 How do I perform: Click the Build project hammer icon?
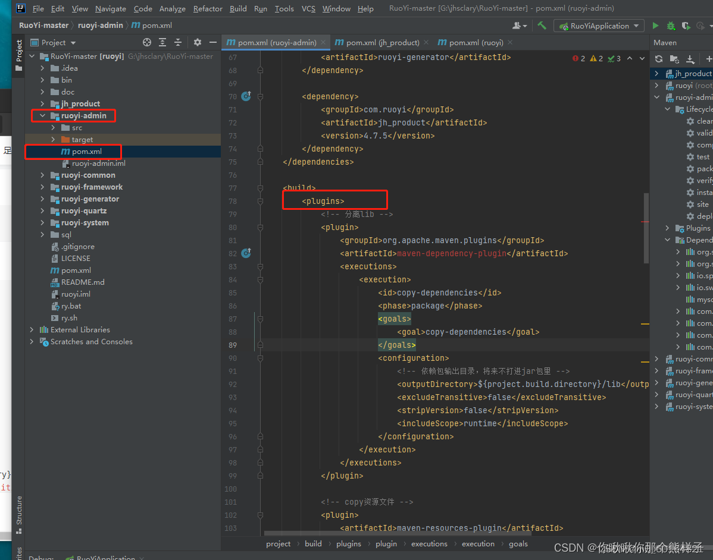542,26
